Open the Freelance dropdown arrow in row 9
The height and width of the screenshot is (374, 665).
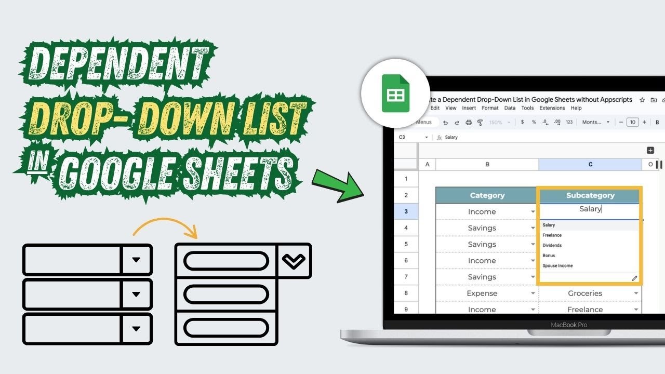pyautogui.click(x=636, y=310)
